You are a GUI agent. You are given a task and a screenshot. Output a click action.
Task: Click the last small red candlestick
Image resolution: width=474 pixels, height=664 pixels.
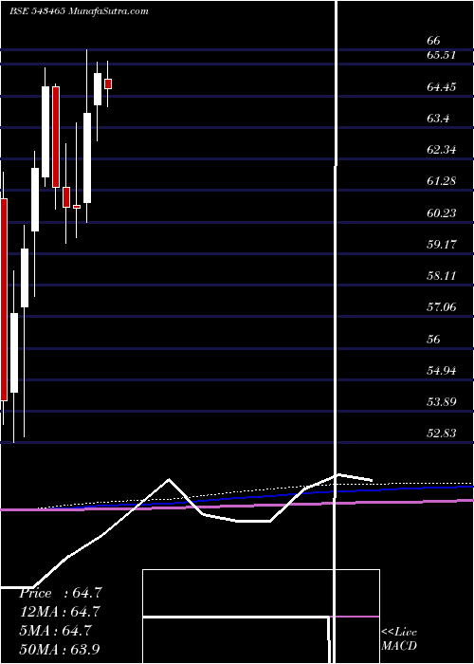coord(108,83)
